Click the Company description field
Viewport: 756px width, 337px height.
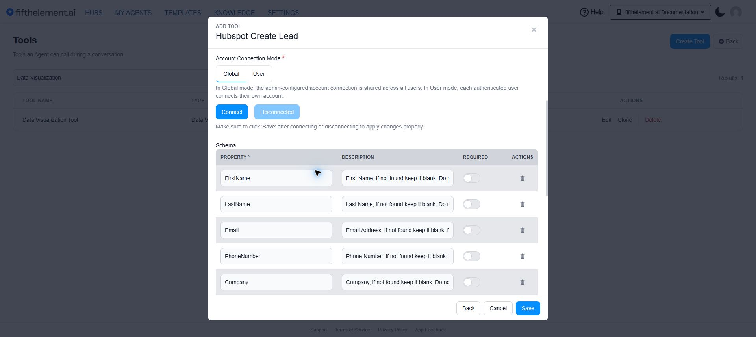tap(398, 282)
